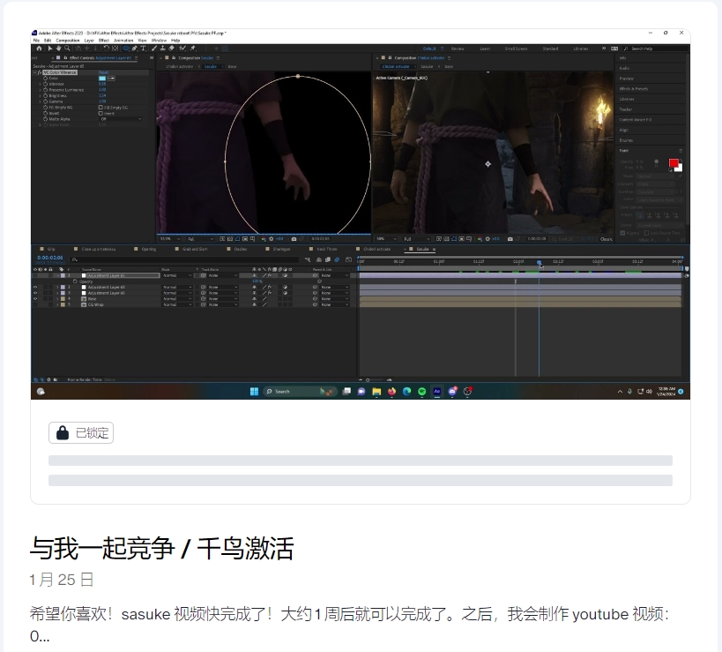Open the File menu
The height and width of the screenshot is (652, 722).
tap(36, 40)
